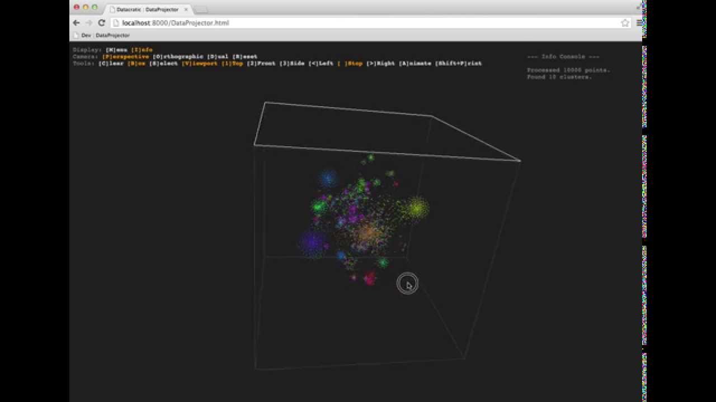Click the browser forward arrow
The height and width of the screenshot is (402, 716).
88,23
